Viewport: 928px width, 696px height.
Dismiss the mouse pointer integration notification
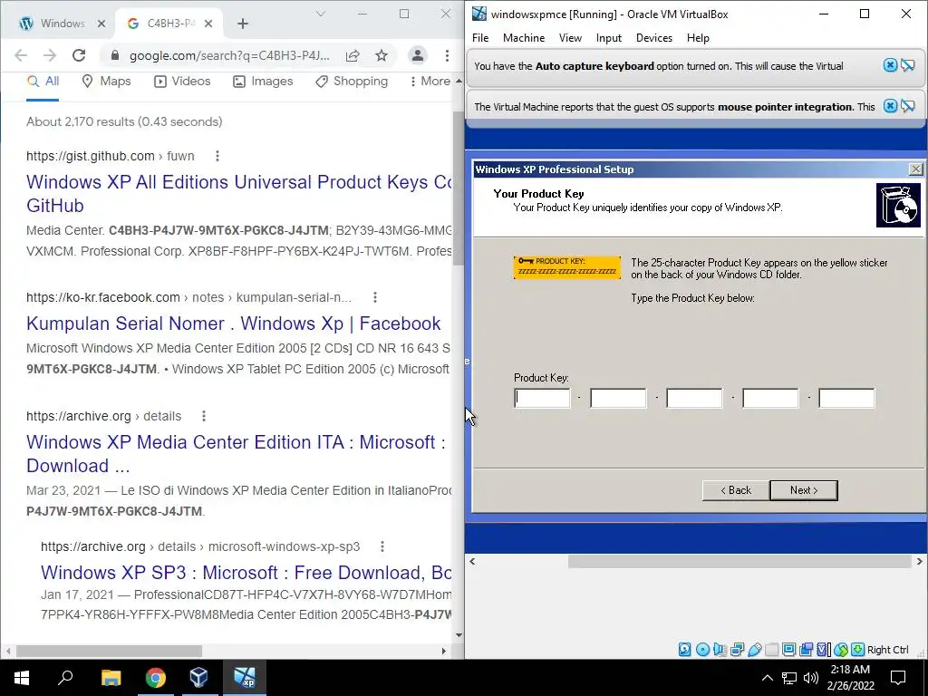[x=890, y=107]
